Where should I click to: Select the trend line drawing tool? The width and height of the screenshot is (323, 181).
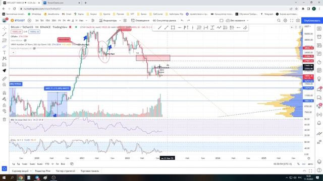tap(5, 34)
